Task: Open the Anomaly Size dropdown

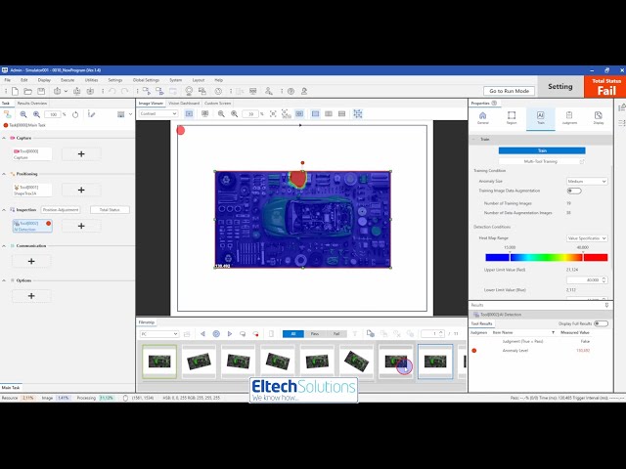Action: point(587,181)
